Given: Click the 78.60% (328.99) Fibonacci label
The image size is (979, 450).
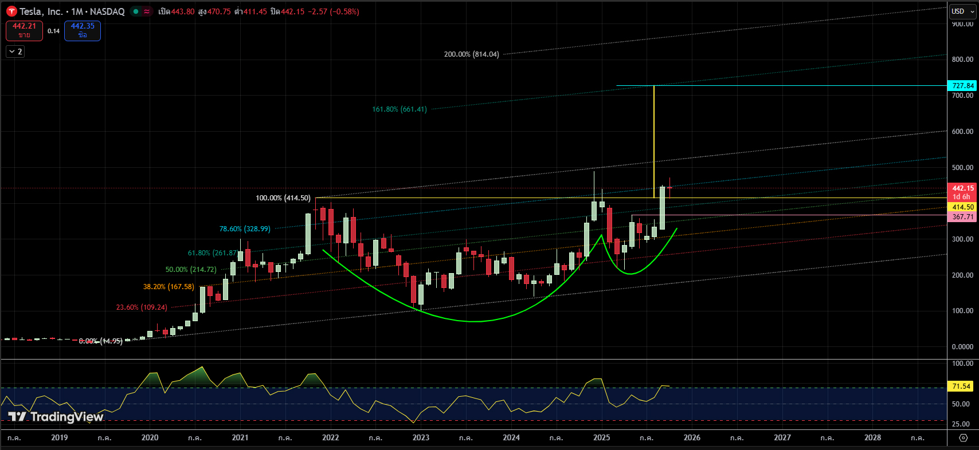Looking at the screenshot, I should point(245,229).
